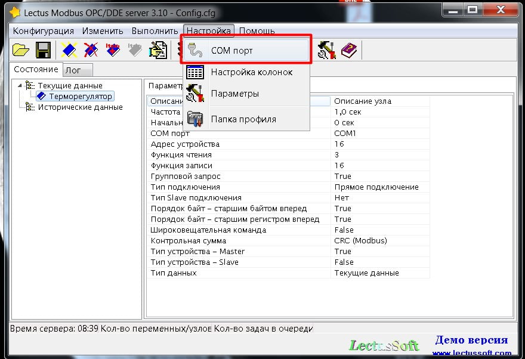Screen dimensions: 525x359
Task: Switch to the Лог tab
Action: click(x=78, y=70)
